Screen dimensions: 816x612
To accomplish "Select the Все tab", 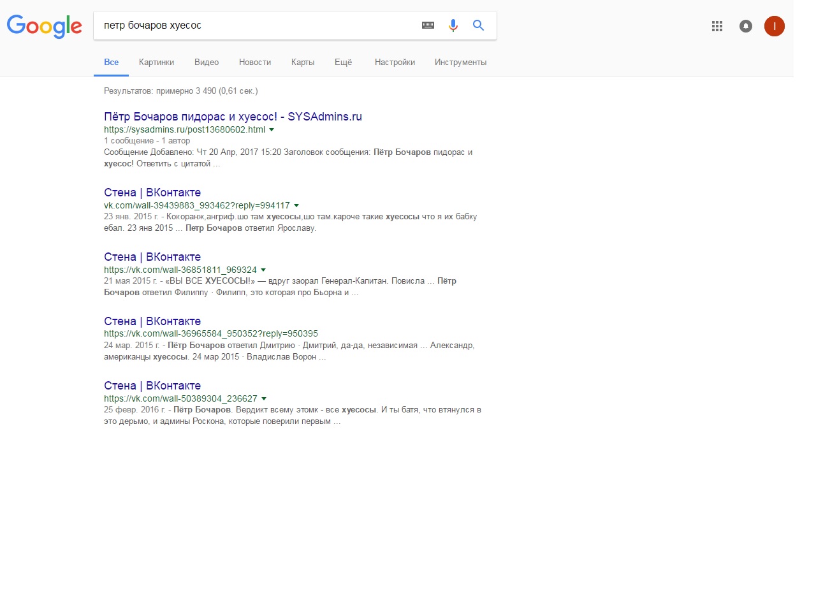I will pos(112,62).
